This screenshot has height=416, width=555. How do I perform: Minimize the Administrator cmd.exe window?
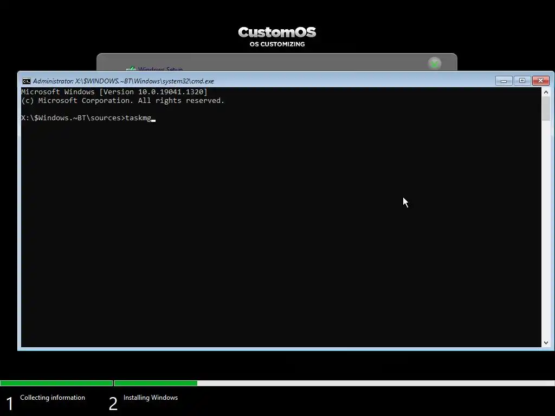click(x=504, y=81)
